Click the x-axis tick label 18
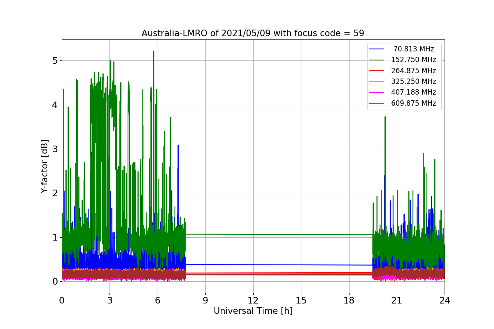This screenshot has height=329, width=494. [x=349, y=301]
